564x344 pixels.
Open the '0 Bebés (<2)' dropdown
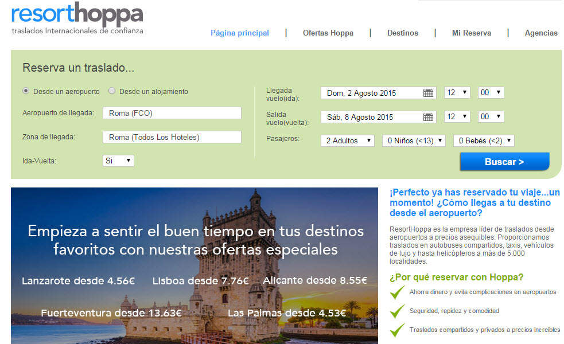pos(483,140)
